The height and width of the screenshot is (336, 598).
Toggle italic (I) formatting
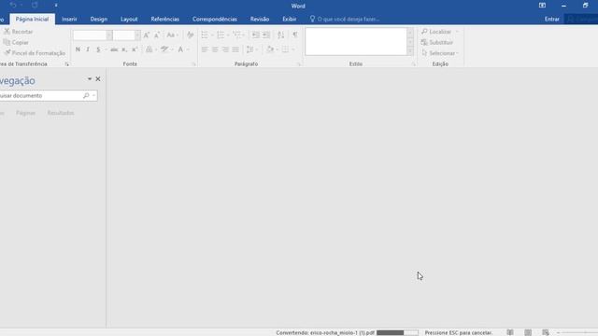tap(88, 49)
